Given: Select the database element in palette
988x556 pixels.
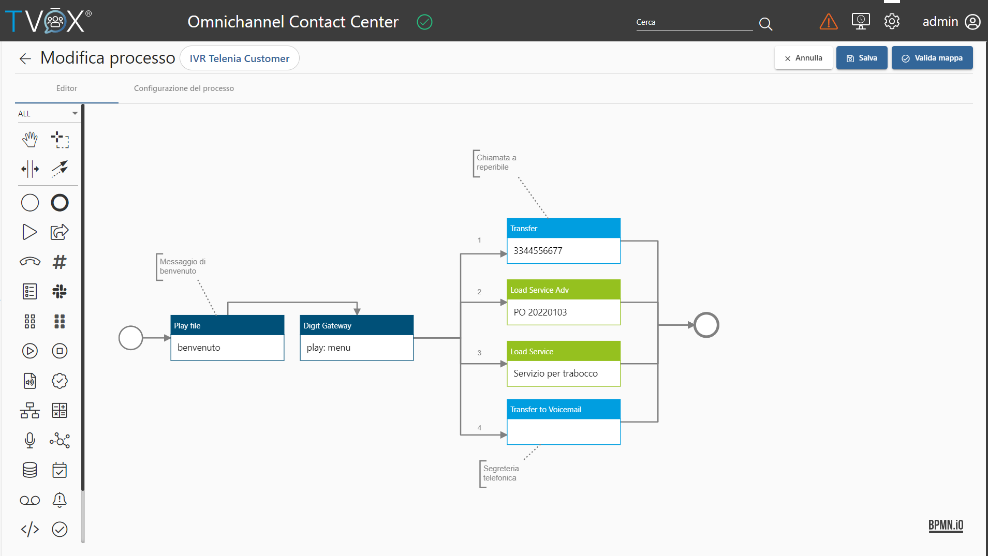Looking at the screenshot, I should click(30, 470).
